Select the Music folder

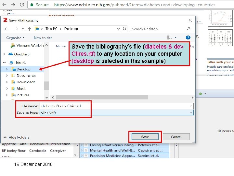click(19, 89)
